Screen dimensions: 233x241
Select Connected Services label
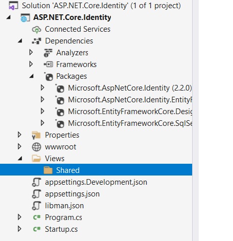(78, 29)
